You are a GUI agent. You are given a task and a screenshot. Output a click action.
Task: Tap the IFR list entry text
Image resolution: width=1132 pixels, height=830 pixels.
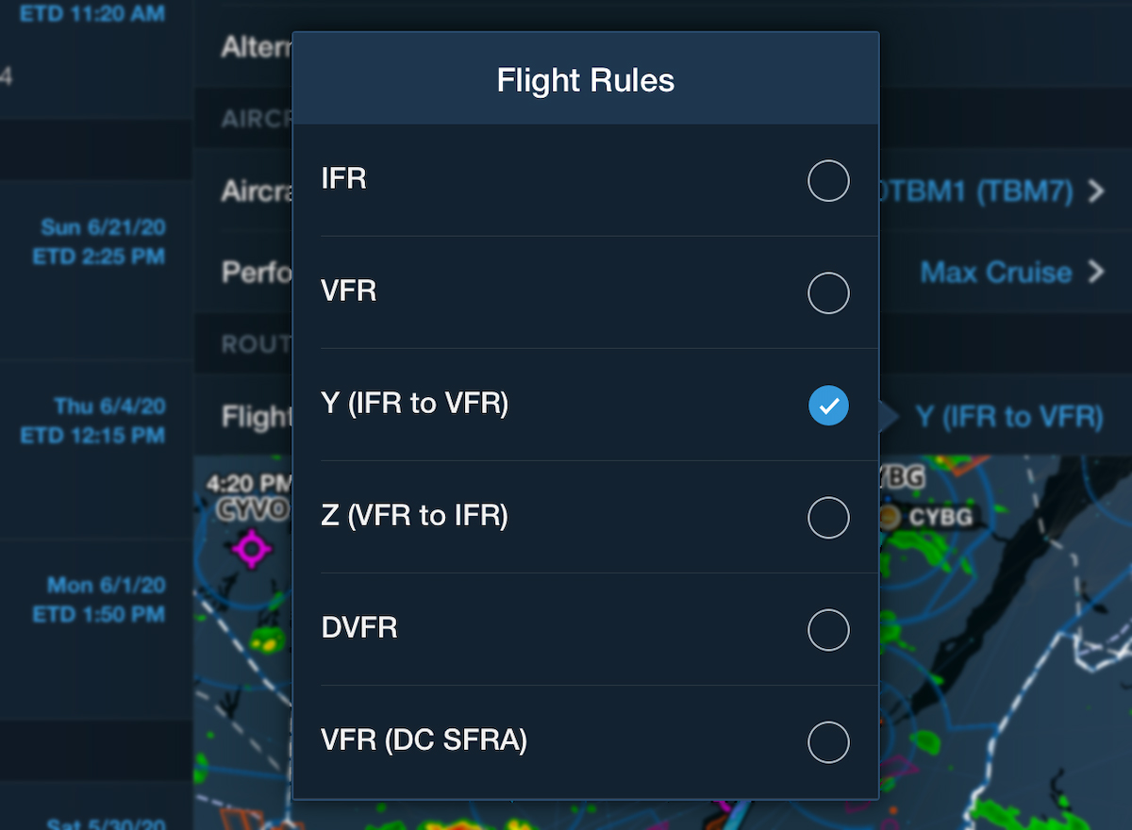(x=343, y=179)
